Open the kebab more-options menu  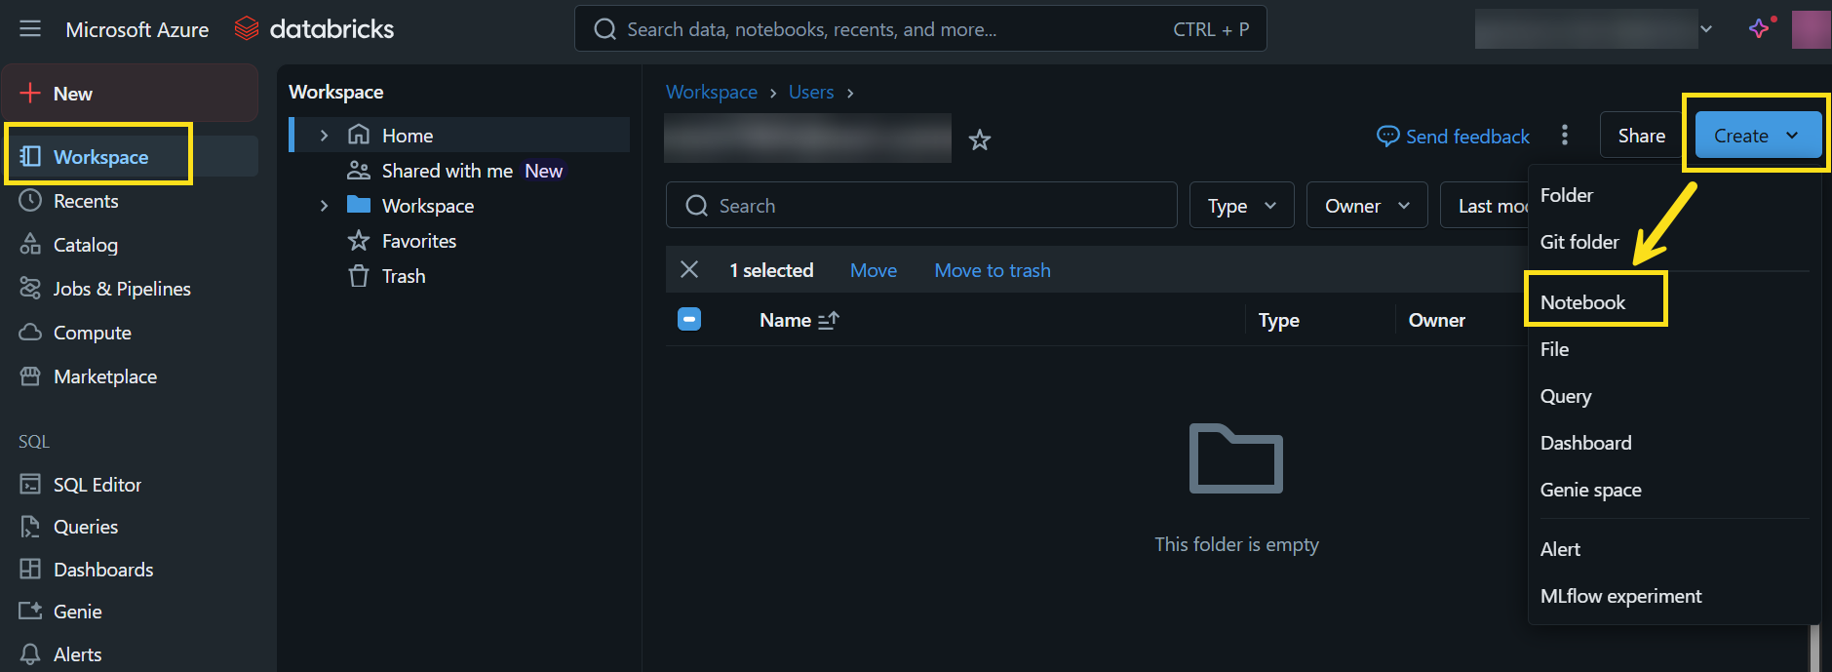click(1565, 136)
